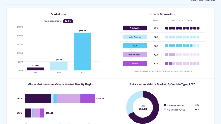
Task: Click the 2021 market size bar
Action: point(36,69)
